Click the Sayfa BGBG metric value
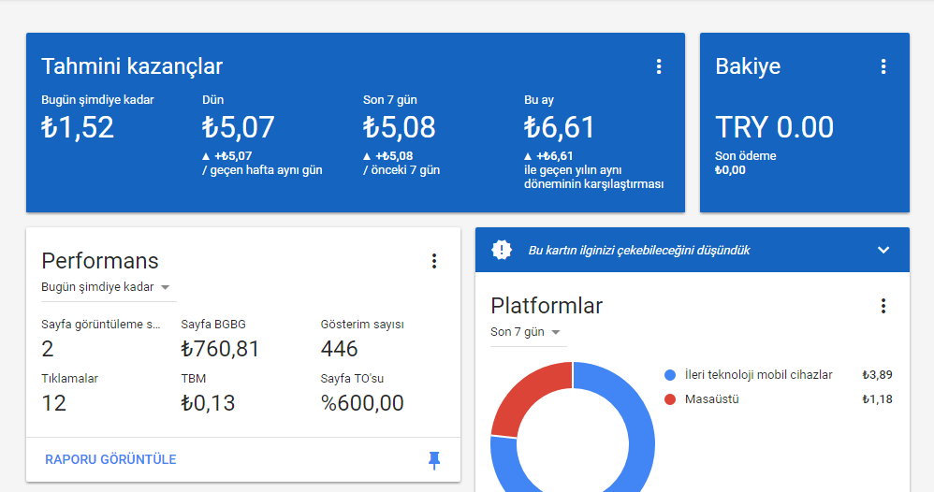934x492 pixels. click(x=220, y=349)
